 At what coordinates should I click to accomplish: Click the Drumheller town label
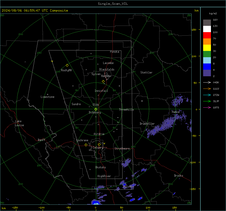coord(147,124)
